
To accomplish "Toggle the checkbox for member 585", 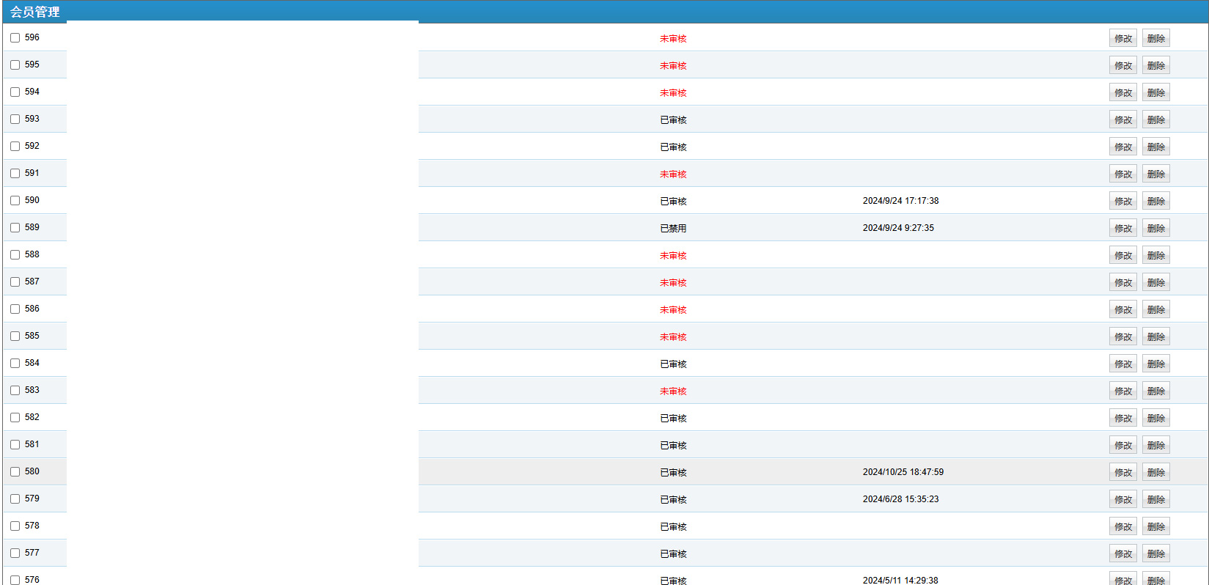I will 15,336.
